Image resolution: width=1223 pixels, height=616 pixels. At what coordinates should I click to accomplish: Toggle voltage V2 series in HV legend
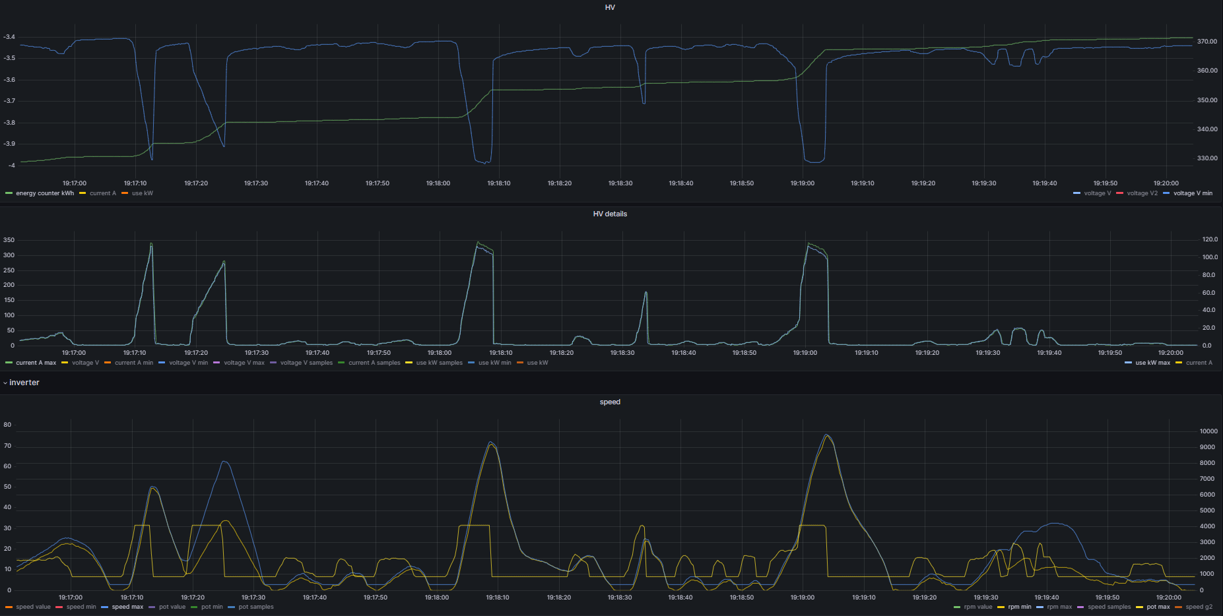(x=1142, y=193)
